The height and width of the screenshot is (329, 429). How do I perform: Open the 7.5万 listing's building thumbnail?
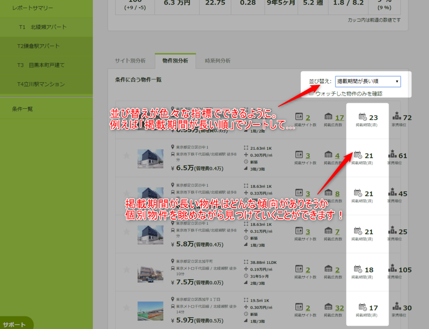click(x=150, y=273)
